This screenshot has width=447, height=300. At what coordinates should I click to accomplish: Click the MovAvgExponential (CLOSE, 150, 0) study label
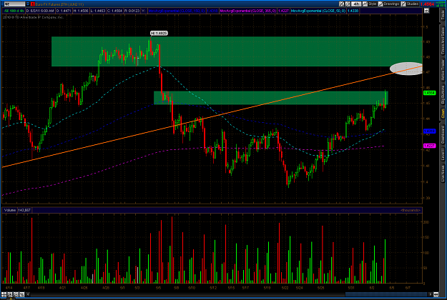[177, 11]
